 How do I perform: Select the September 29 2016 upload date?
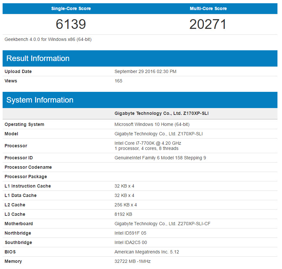tap(145, 71)
